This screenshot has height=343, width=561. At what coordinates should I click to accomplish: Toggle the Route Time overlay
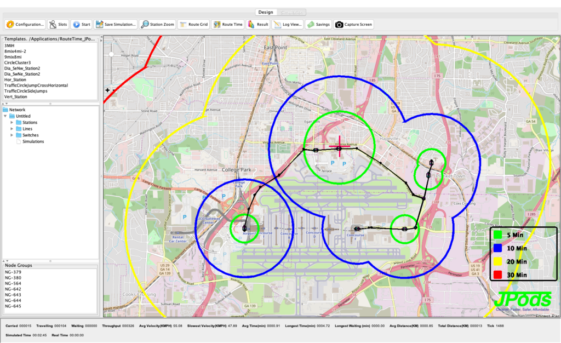[x=228, y=24]
